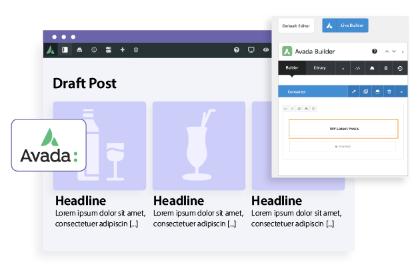This screenshot has height=267, width=420.
Task: Open the help question mark in live toolbar
Action: tap(236, 50)
